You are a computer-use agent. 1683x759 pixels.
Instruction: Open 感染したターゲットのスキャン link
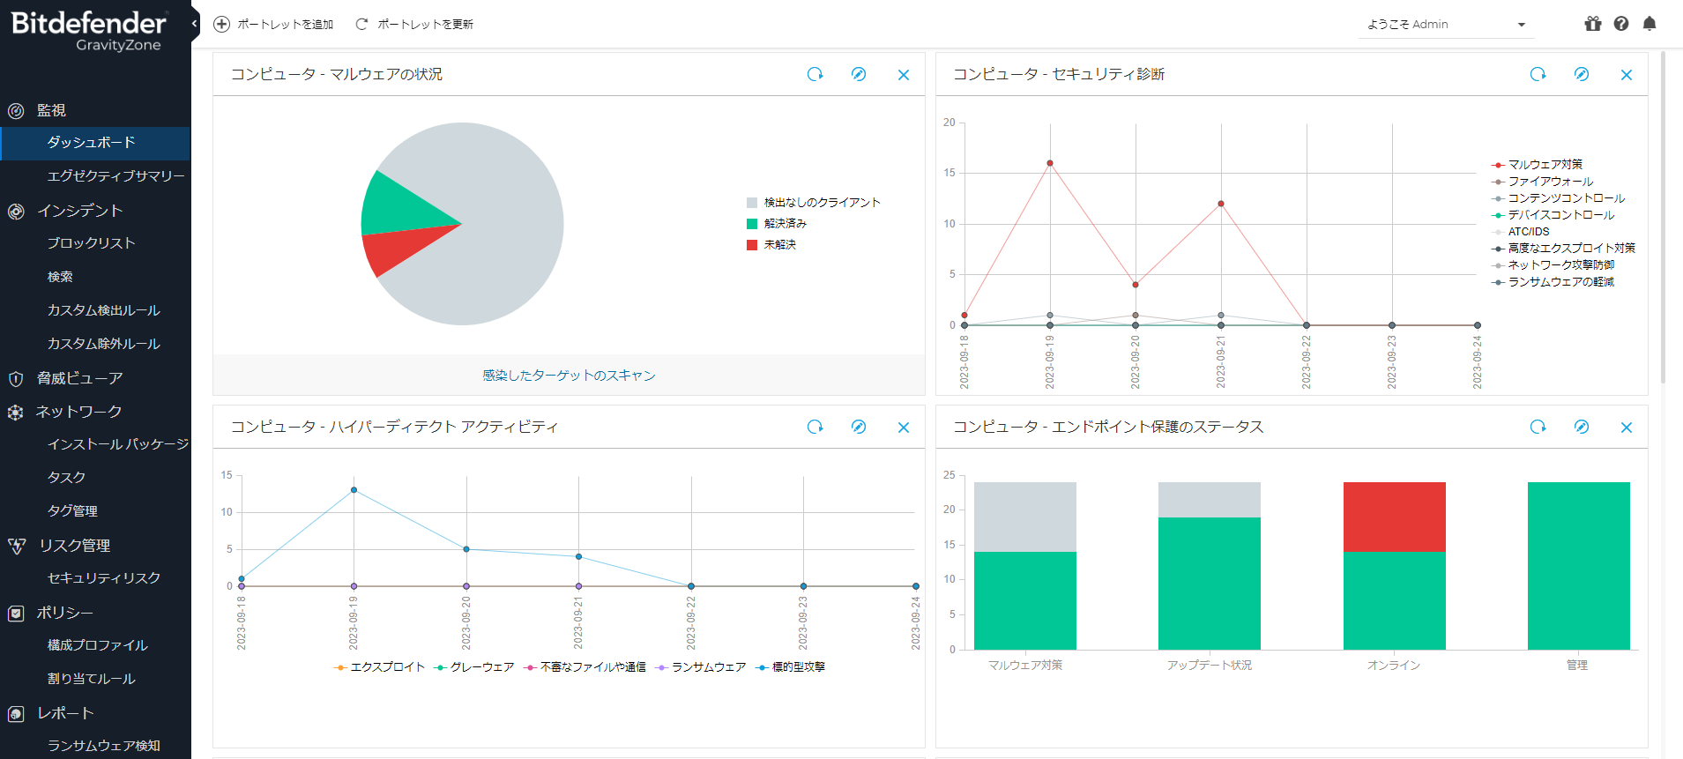(x=569, y=376)
